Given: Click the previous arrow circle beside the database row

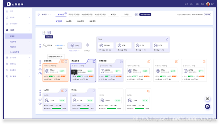Looking at the screenshot, I should pos(40,99).
